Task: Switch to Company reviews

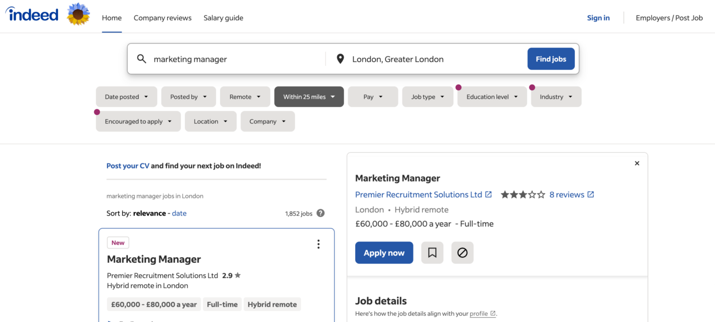Action: point(162,18)
